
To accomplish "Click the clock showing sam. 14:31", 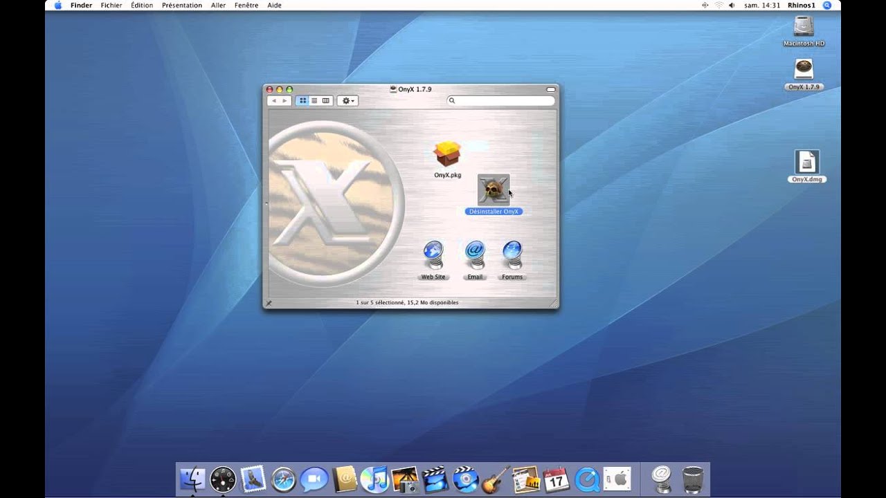I will click(x=762, y=5).
